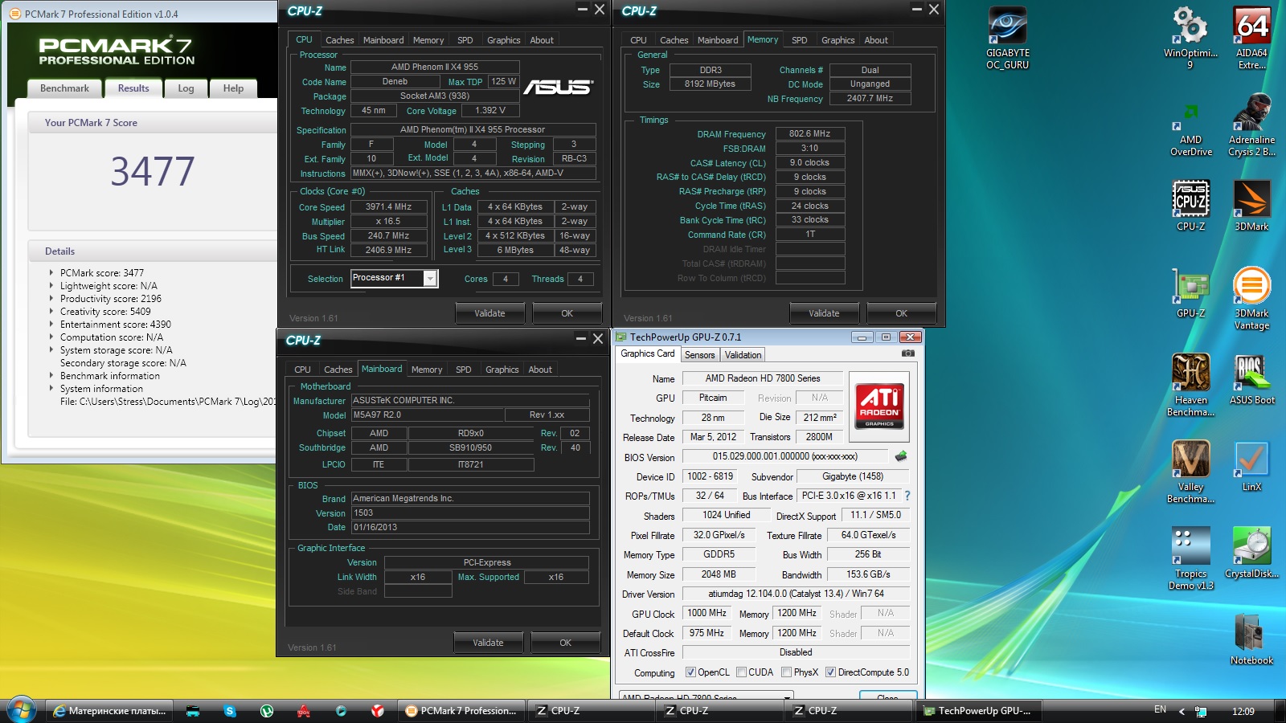This screenshot has width=1286, height=723.
Task: Open the About tab in the CPU-Z motherboard window
Action: pos(540,370)
